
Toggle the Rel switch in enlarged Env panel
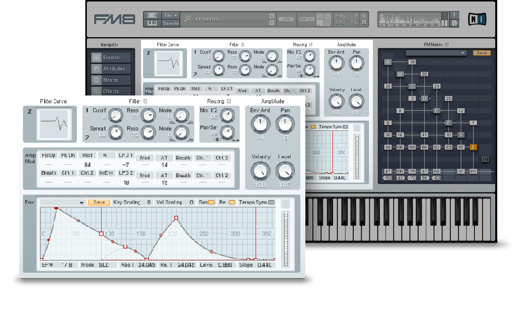tap(232, 202)
